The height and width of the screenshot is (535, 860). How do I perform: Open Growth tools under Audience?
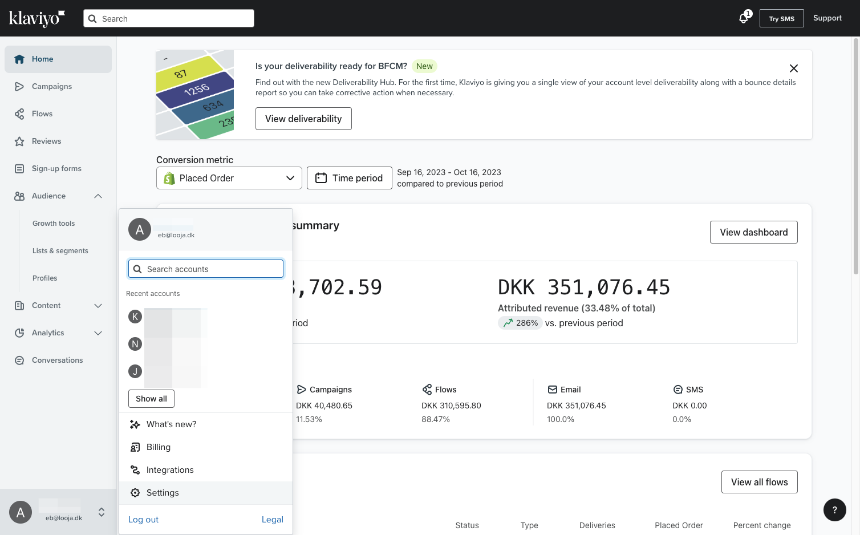pyautogui.click(x=54, y=224)
